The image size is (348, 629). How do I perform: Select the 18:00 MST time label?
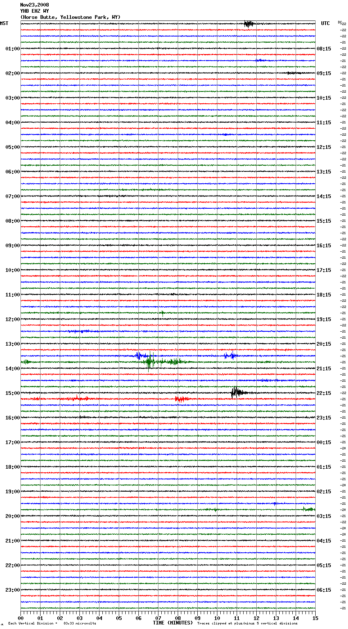13,467
